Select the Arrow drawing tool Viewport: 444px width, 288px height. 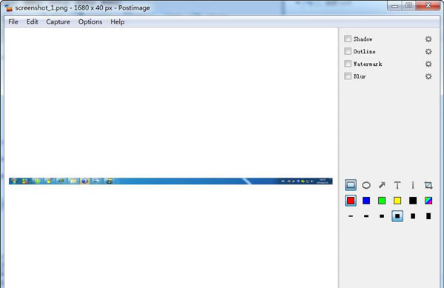382,185
